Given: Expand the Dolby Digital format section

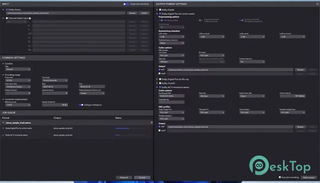Looking at the screenshot, I should click(x=157, y=10).
